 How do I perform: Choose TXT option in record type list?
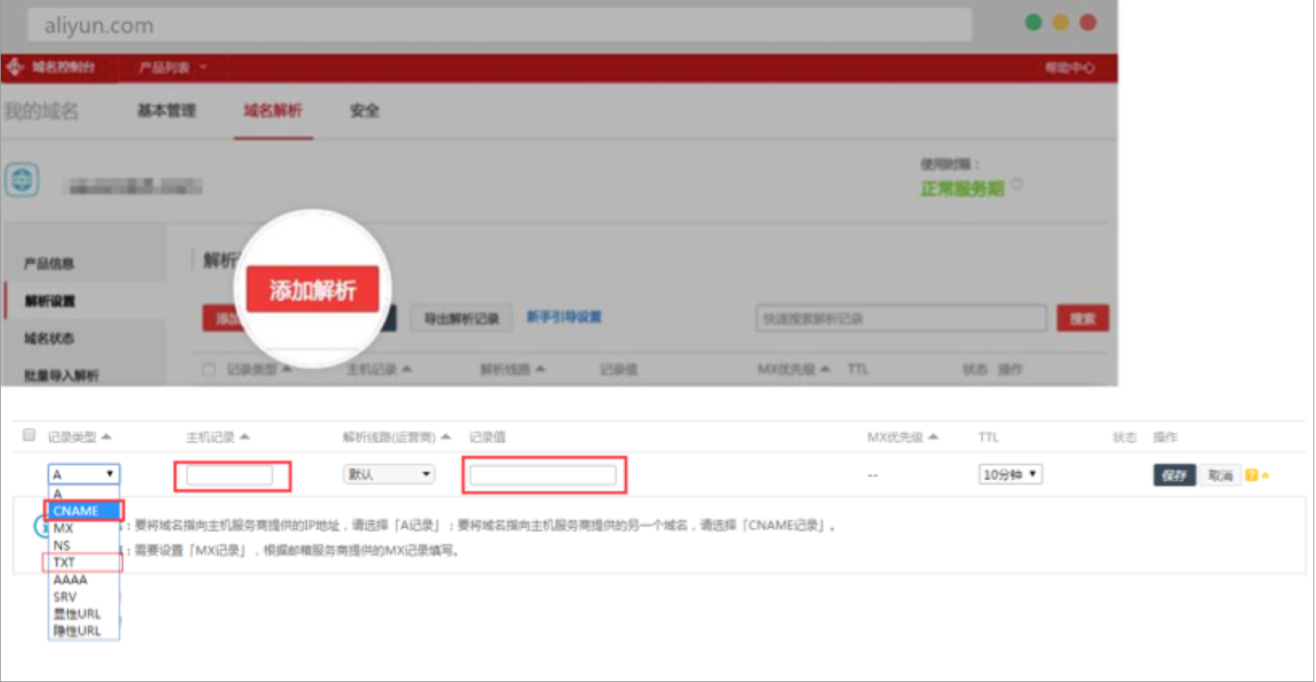(x=83, y=562)
